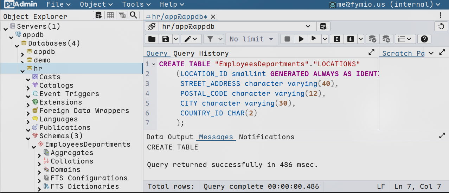This screenshot has height=193, width=449.
Task: Click the Save File disk icon
Action: click(x=165, y=39)
